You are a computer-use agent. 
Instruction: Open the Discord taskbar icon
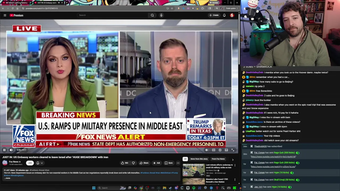point(176,188)
